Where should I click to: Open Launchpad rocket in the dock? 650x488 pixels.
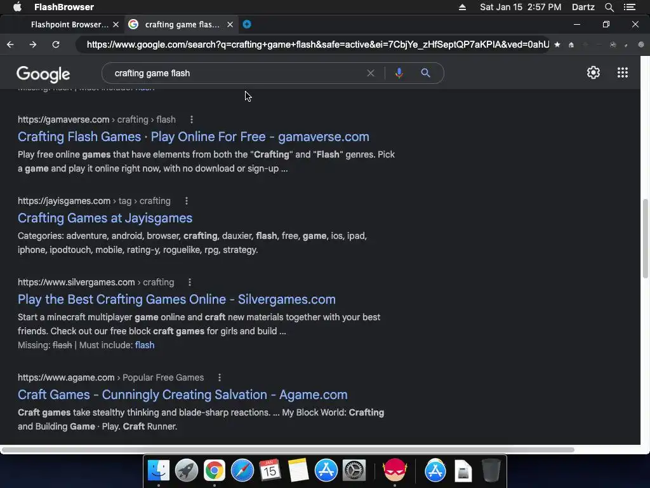(186, 470)
